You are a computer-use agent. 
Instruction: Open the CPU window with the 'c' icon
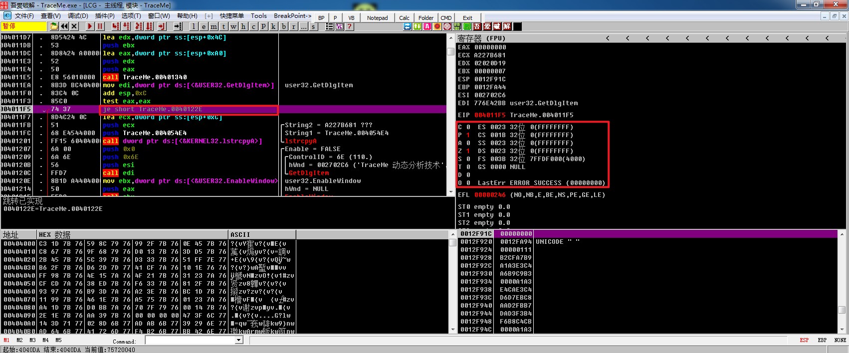pos(253,26)
